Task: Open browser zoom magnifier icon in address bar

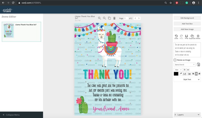Action: coord(166,3)
